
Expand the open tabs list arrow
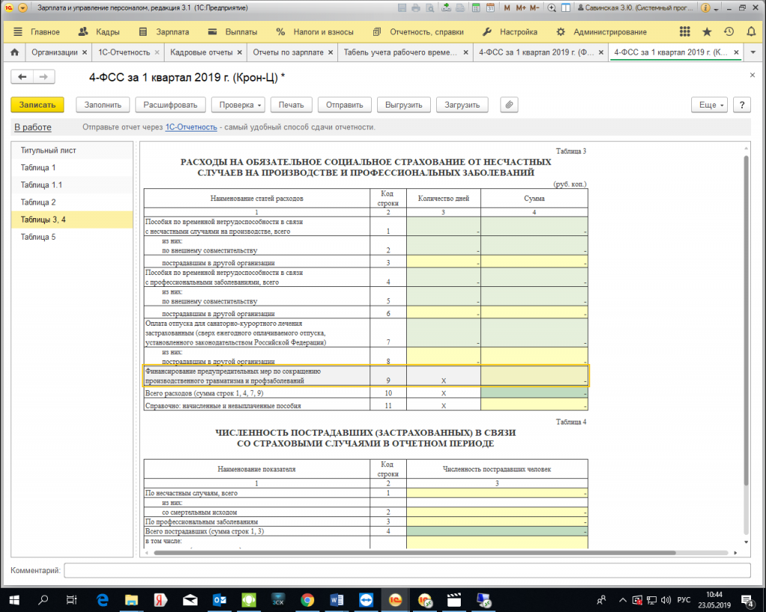tap(755, 53)
